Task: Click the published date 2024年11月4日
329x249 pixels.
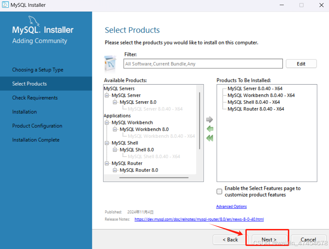Action: 140,212
